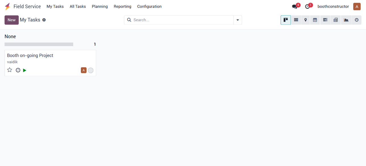Open the Gantt view
366x166 pixels.
325,20
